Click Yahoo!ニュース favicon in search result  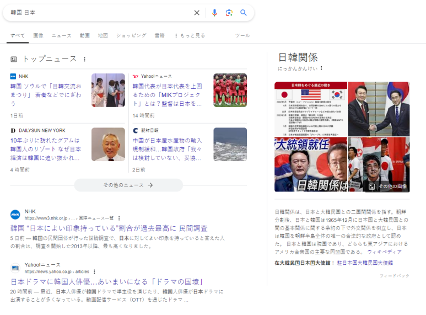click(15, 268)
